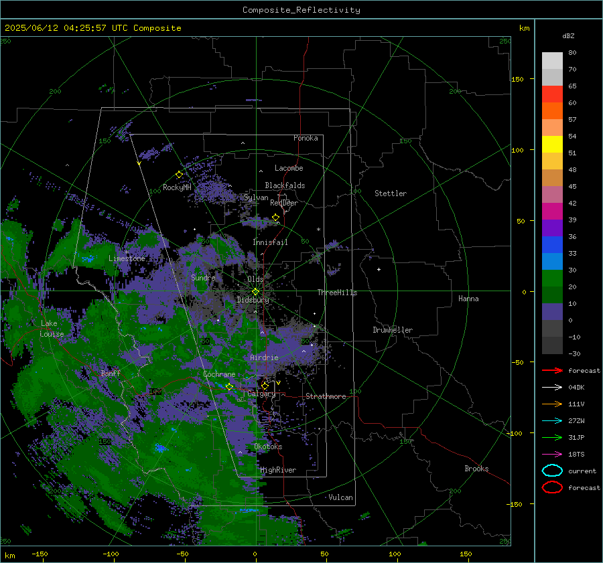Click yellow diamond marker near RedDeer

(x=275, y=218)
